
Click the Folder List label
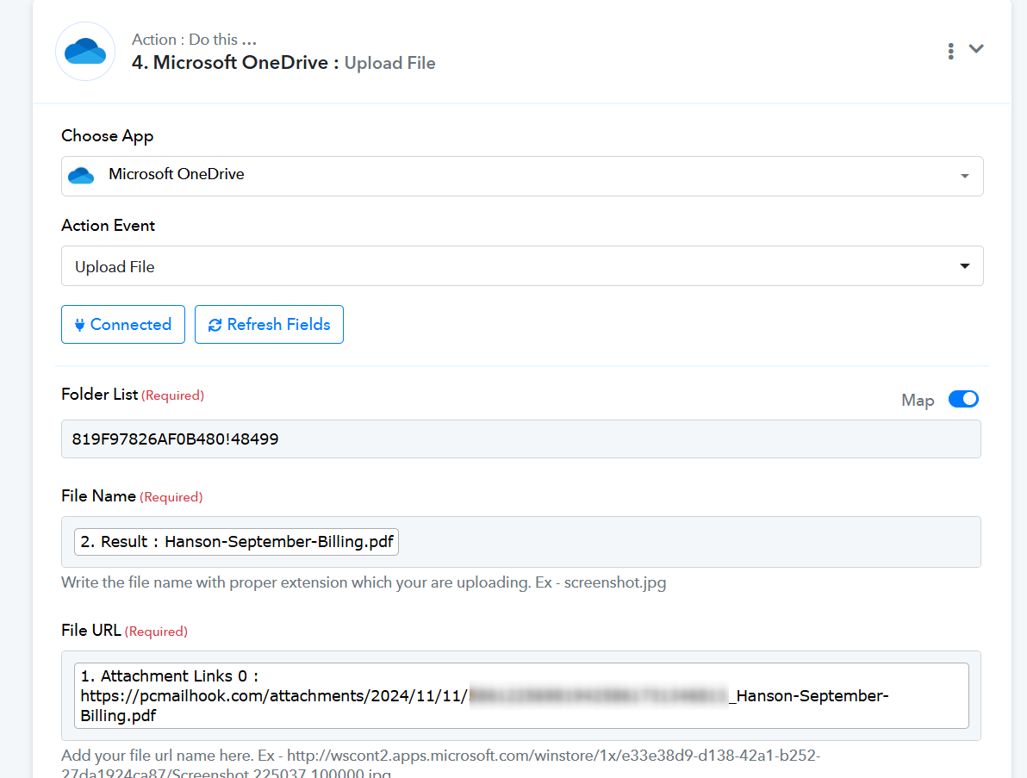point(100,395)
